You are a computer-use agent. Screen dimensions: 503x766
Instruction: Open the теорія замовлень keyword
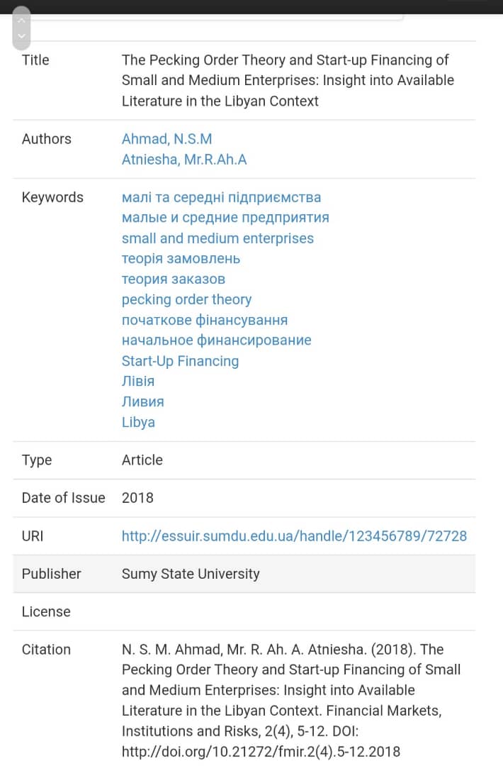click(x=181, y=259)
